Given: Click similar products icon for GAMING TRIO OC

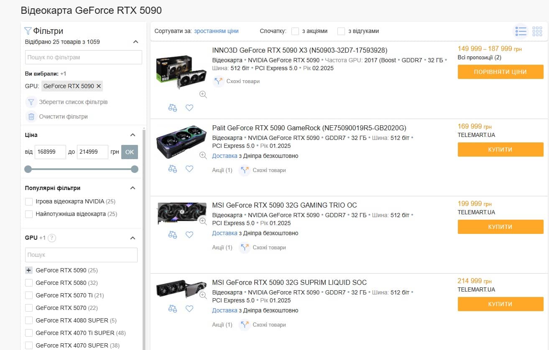Looking at the screenshot, I should pyautogui.click(x=244, y=248).
